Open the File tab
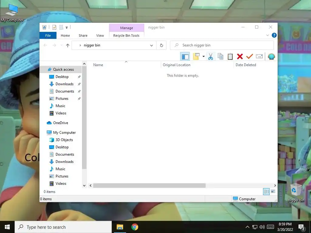 tap(48, 35)
